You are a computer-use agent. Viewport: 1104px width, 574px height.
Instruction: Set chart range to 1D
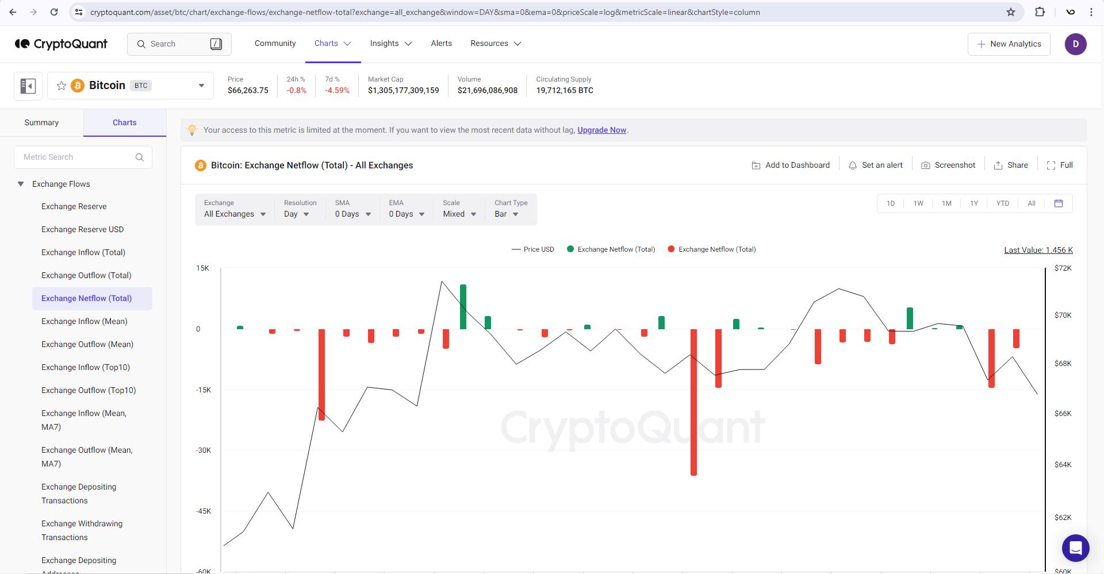tap(891, 203)
